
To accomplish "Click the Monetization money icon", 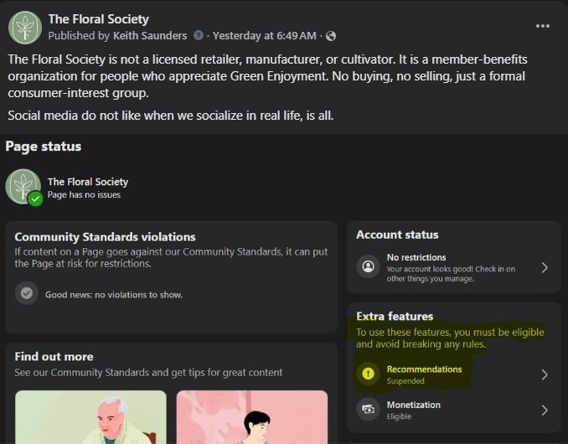I will (368, 409).
